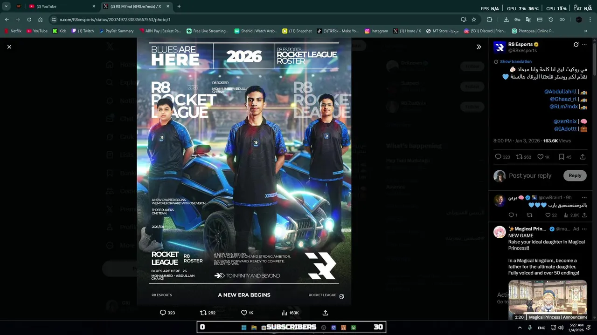
Task: Open the taskbar volume control
Action: tap(562, 328)
